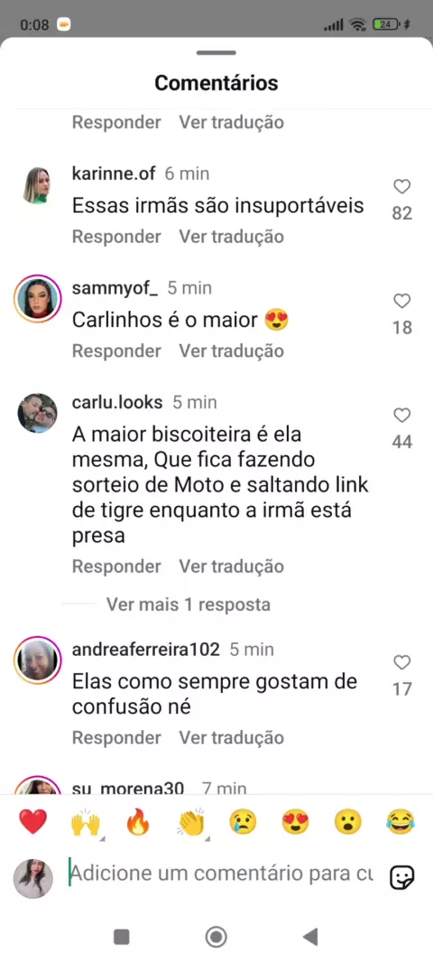Like karinne.of's comment with heart icon
Image resolution: width=433 pixels, height=963 pixels.
tap(401, 187)
